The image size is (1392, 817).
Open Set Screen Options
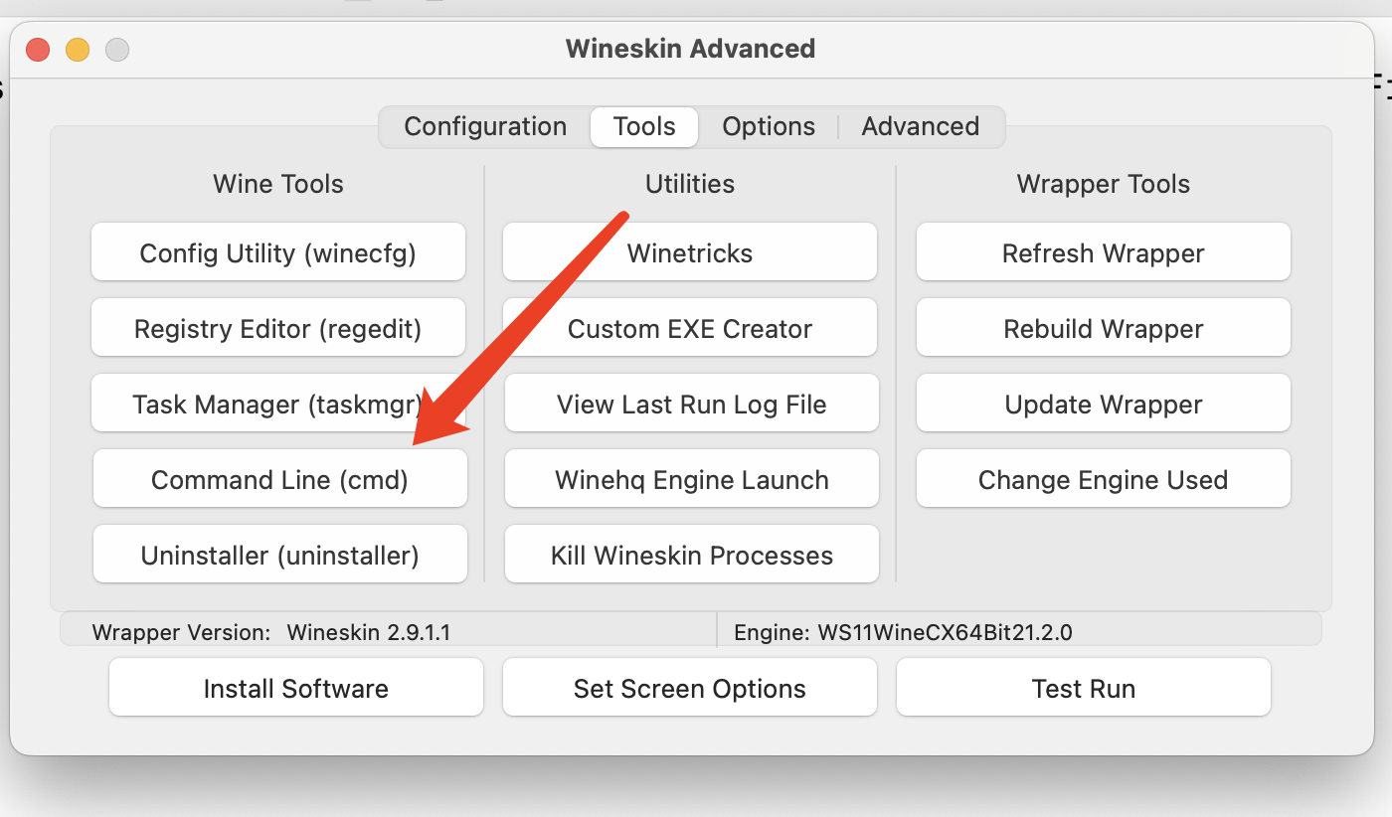690,688
